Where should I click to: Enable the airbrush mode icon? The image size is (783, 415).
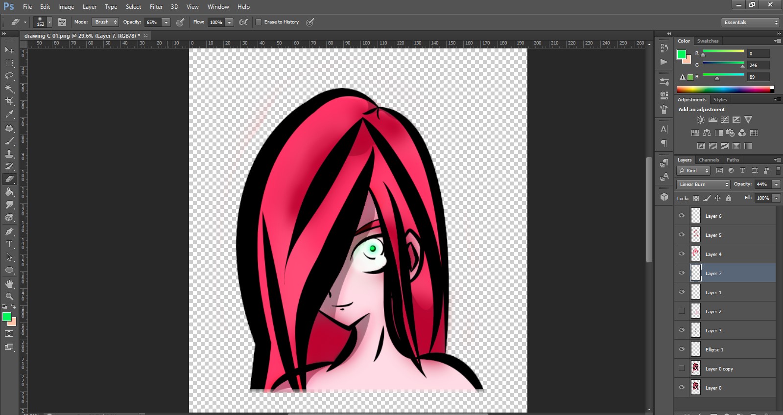pyautogui.click(x=243, y=22)
